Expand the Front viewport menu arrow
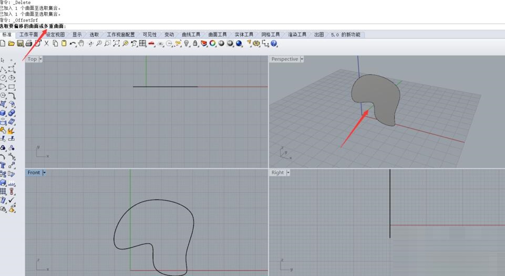Viewport: 505px width, 276px height. click(44, 173)
